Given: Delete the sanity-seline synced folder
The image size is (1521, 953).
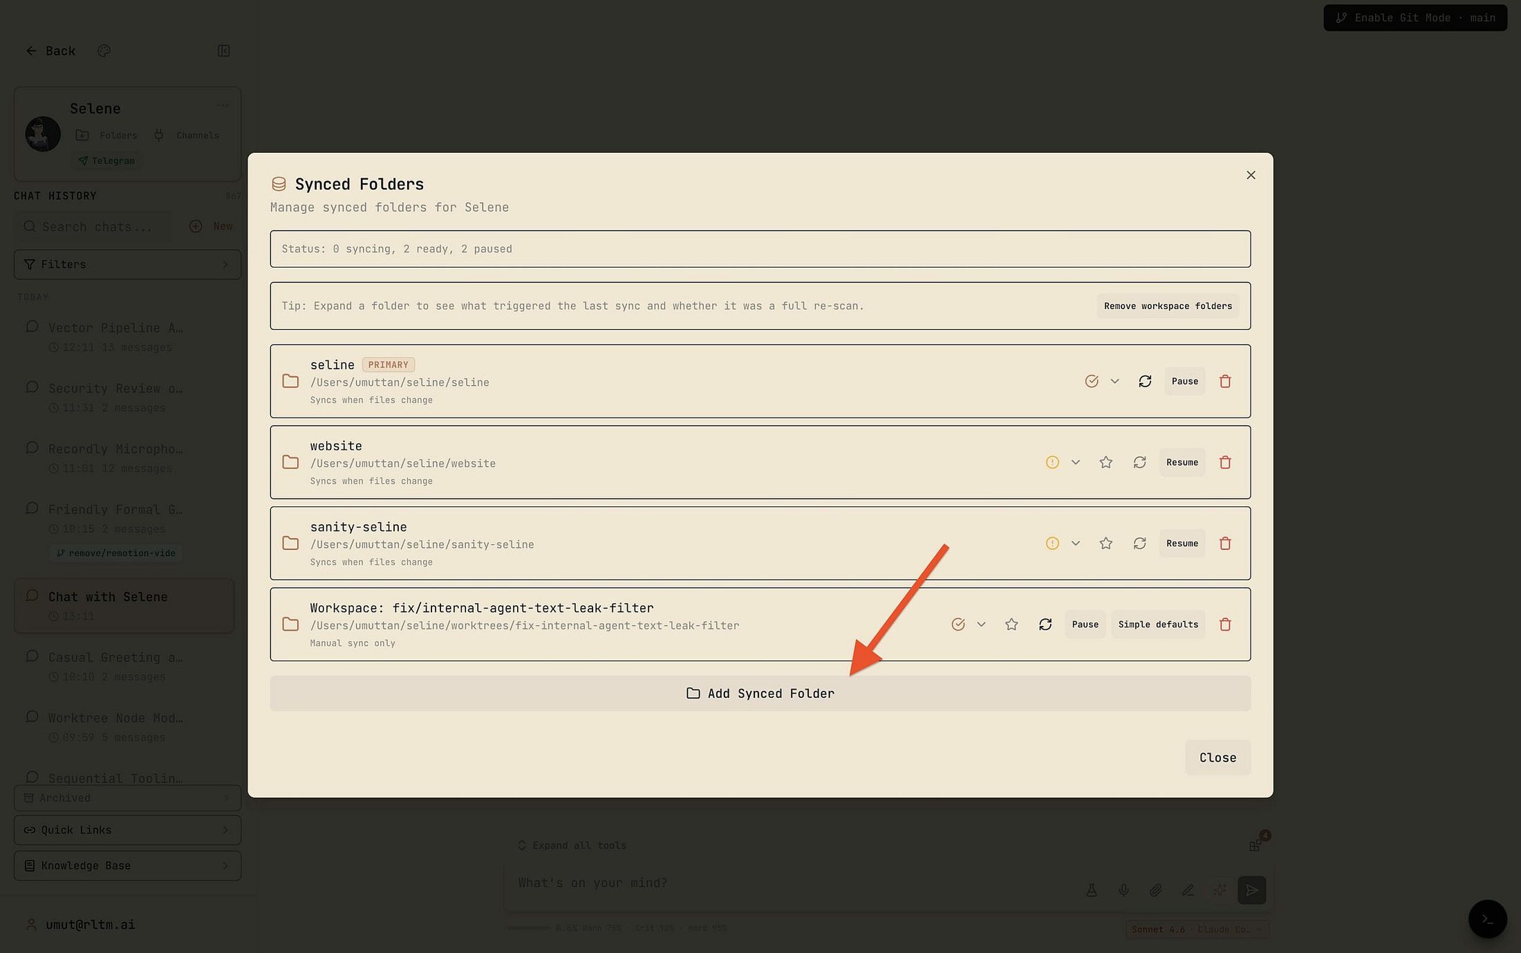Looking at the screenshot, I should (1225, 543).
